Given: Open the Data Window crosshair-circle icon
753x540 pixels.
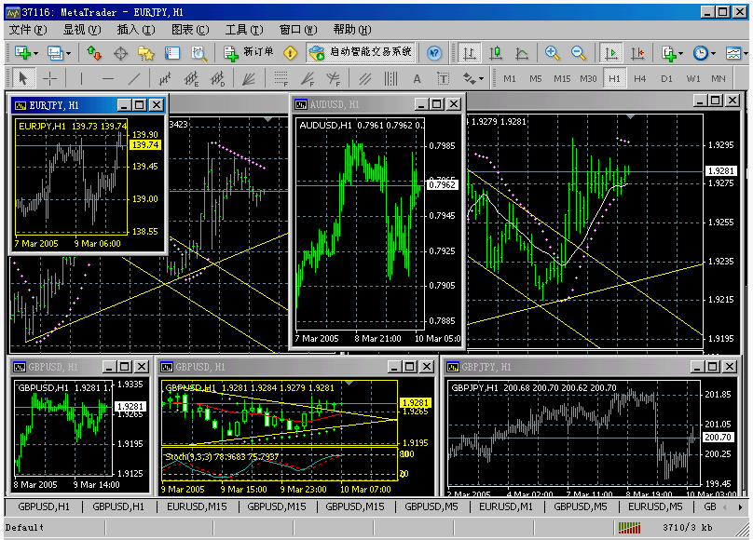Looking at the screenshot, I should tap(120, 53).
